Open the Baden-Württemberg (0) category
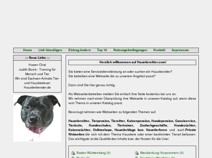Screen dimensions: 212x158 click(x=93, y=153)
